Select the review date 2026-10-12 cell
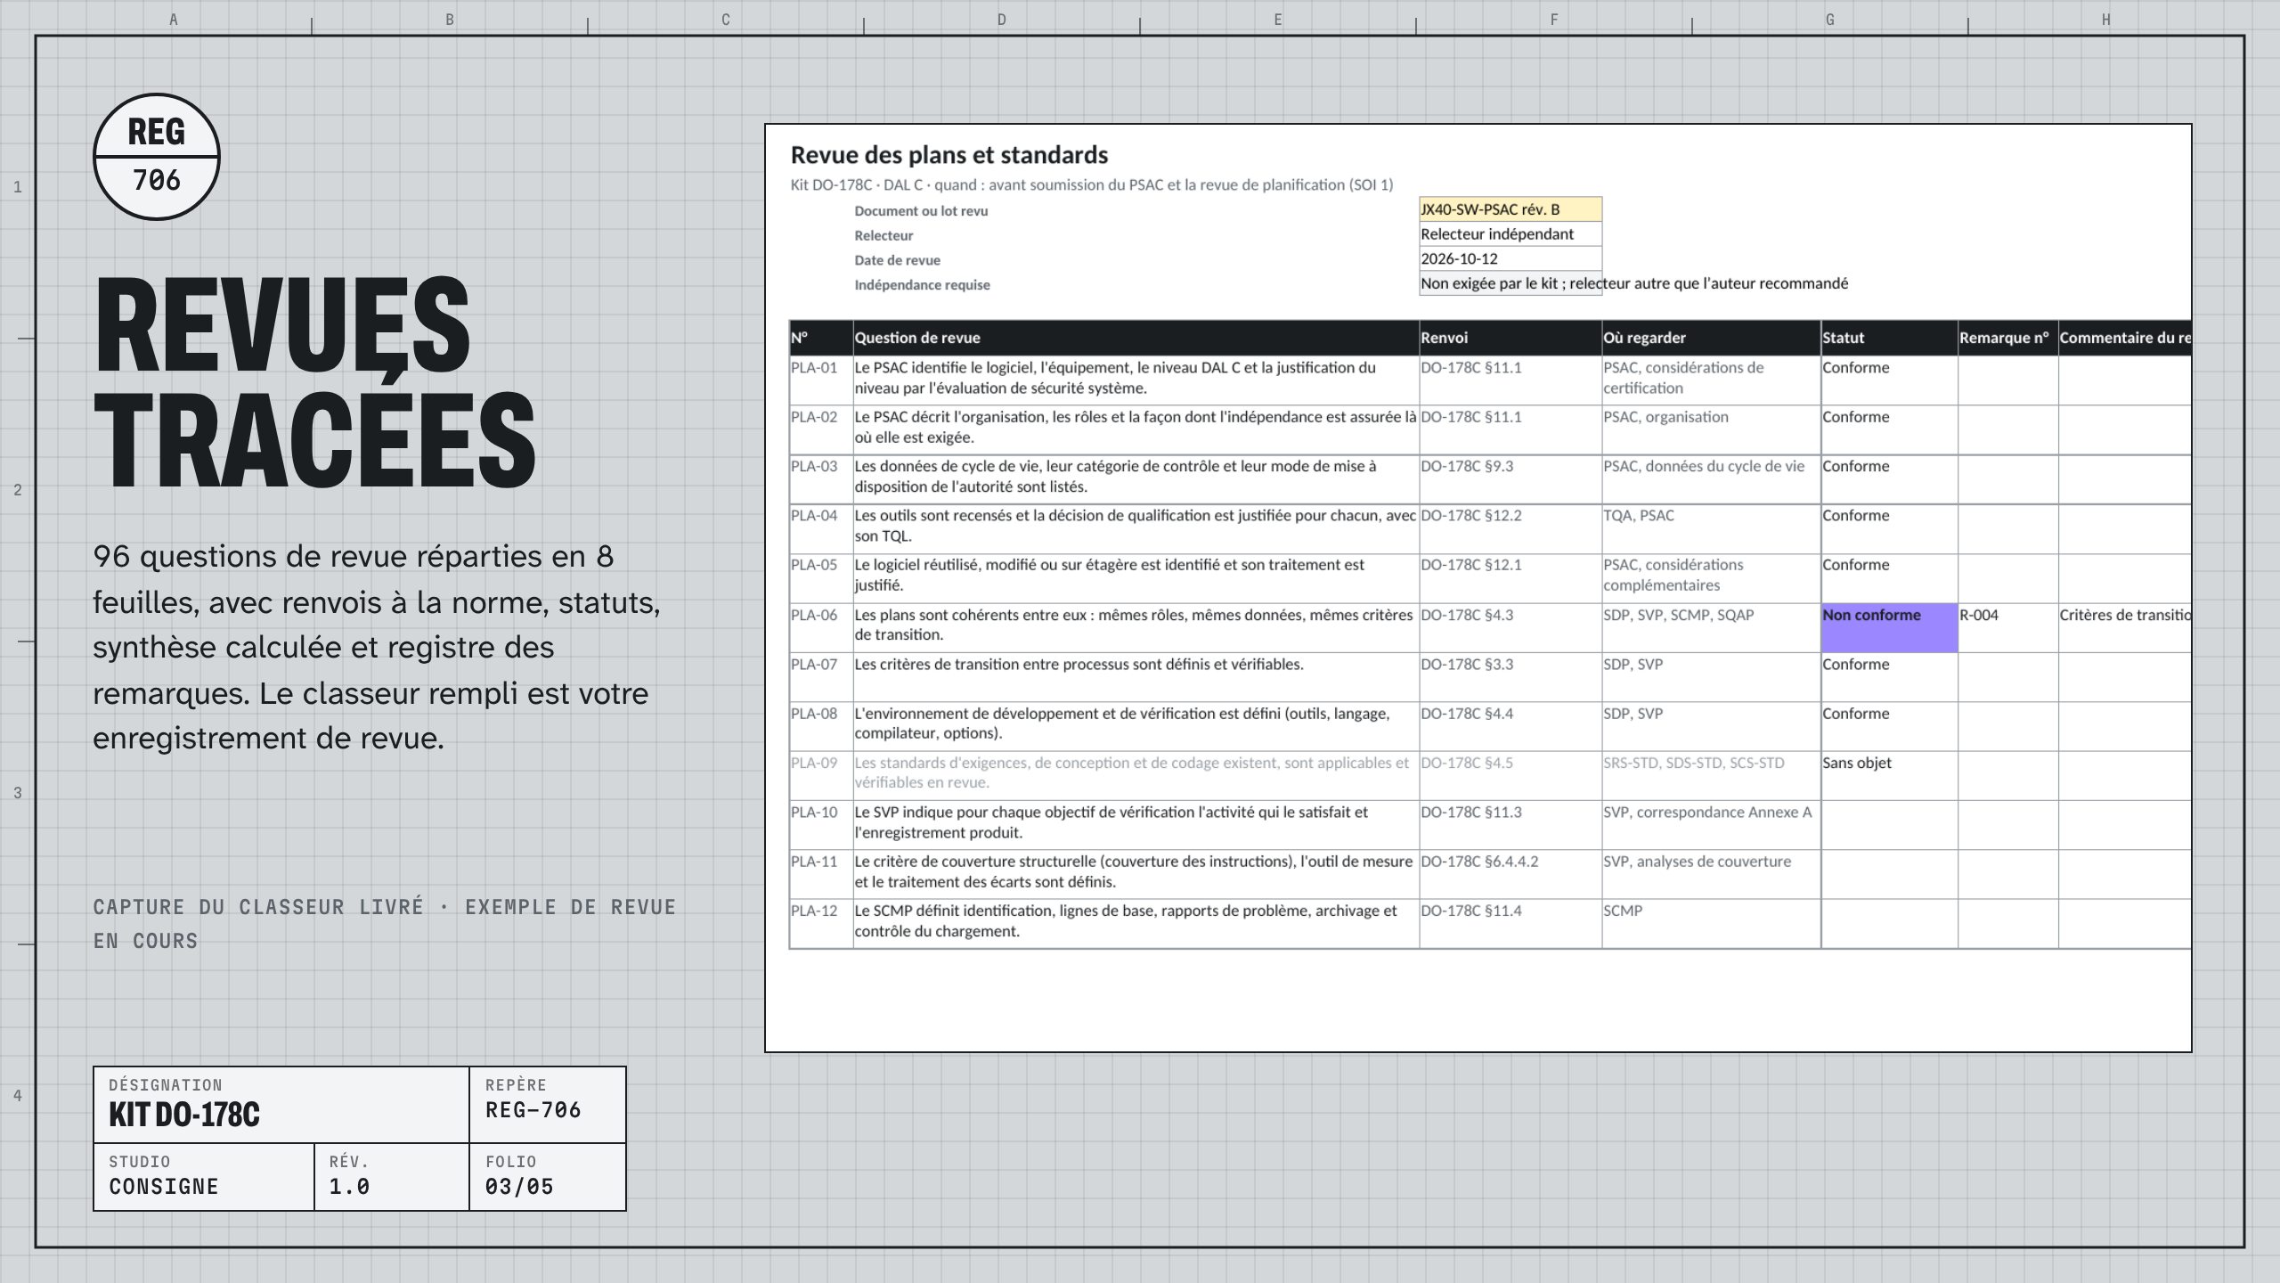The height and width of the screenshot is (1283, 2280). coord(1510,258)
